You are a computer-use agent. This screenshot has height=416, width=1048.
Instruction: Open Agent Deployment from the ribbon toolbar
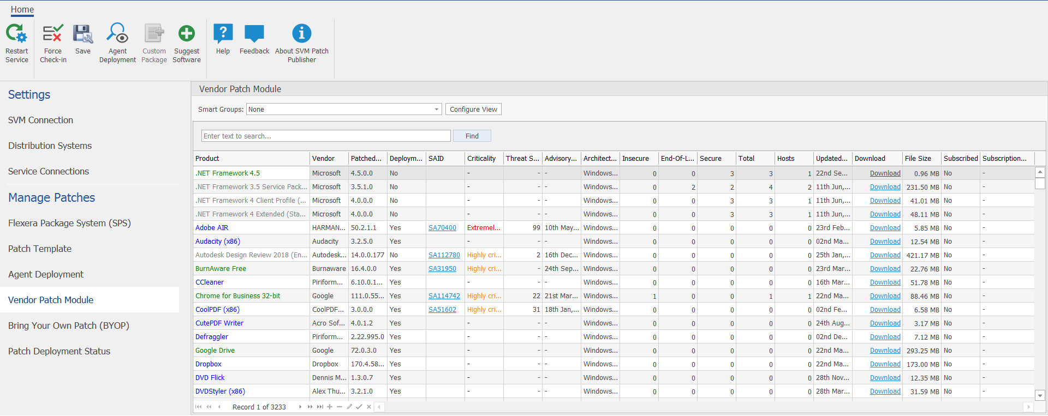(117, 34)
